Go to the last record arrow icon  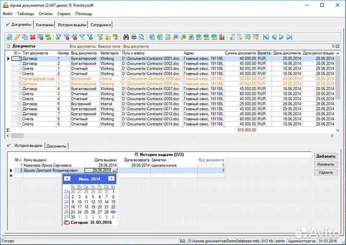(289, 37)
